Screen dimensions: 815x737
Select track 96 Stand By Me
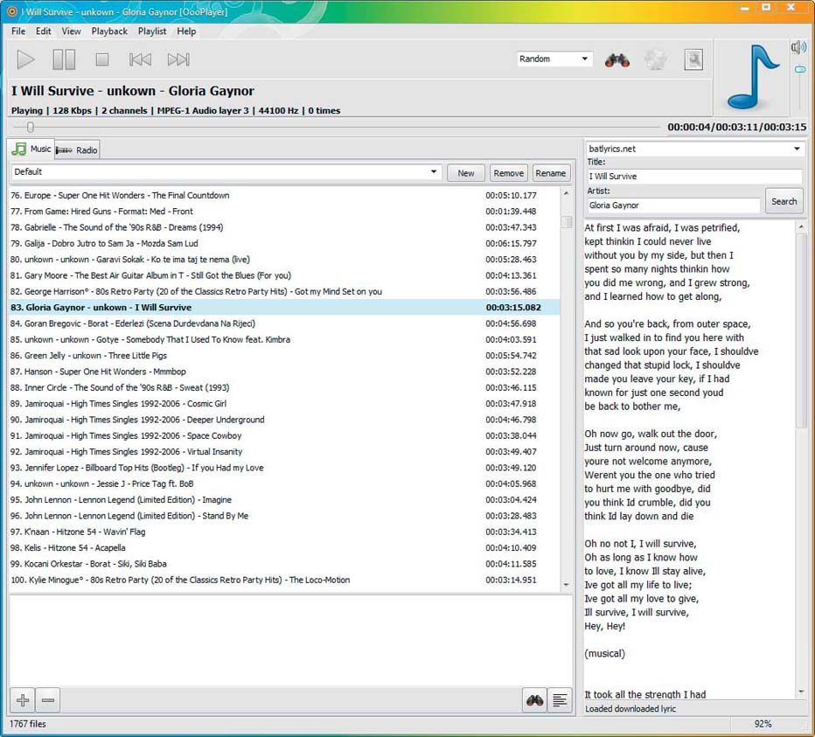[x=284, y=516]
